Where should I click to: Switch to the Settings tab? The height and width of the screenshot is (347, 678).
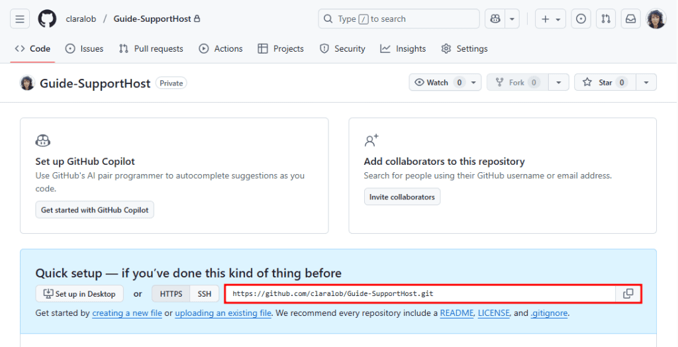pyautogui.click(x=464, y=49)
